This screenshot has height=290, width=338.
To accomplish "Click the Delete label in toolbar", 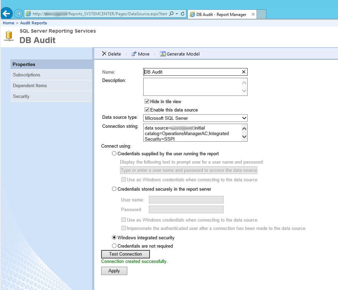I will 114,54.
